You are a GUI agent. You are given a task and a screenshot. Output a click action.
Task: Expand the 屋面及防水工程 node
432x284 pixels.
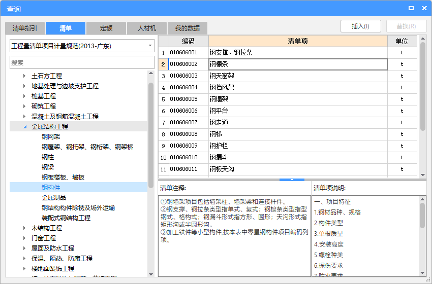click(24, 248)
